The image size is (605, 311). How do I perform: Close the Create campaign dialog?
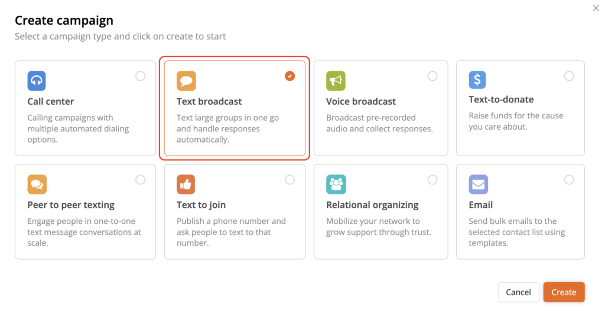coord(596,8)
